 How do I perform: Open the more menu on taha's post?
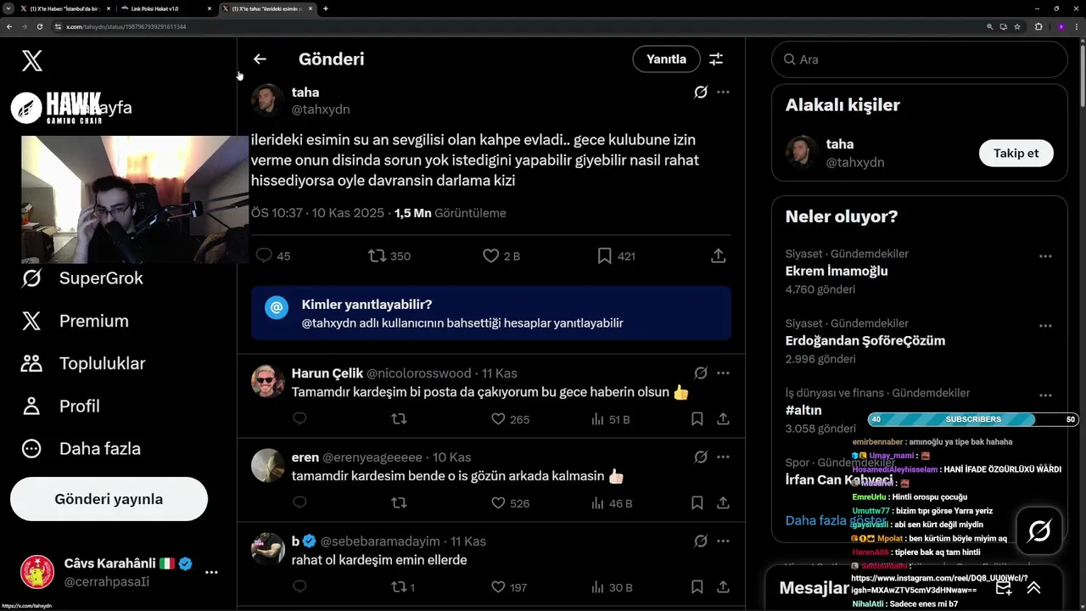[x=723, y=92]
